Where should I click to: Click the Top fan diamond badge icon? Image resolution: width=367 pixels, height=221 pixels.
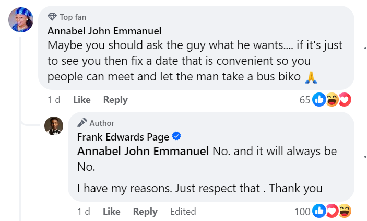click(x=52, y=17)
